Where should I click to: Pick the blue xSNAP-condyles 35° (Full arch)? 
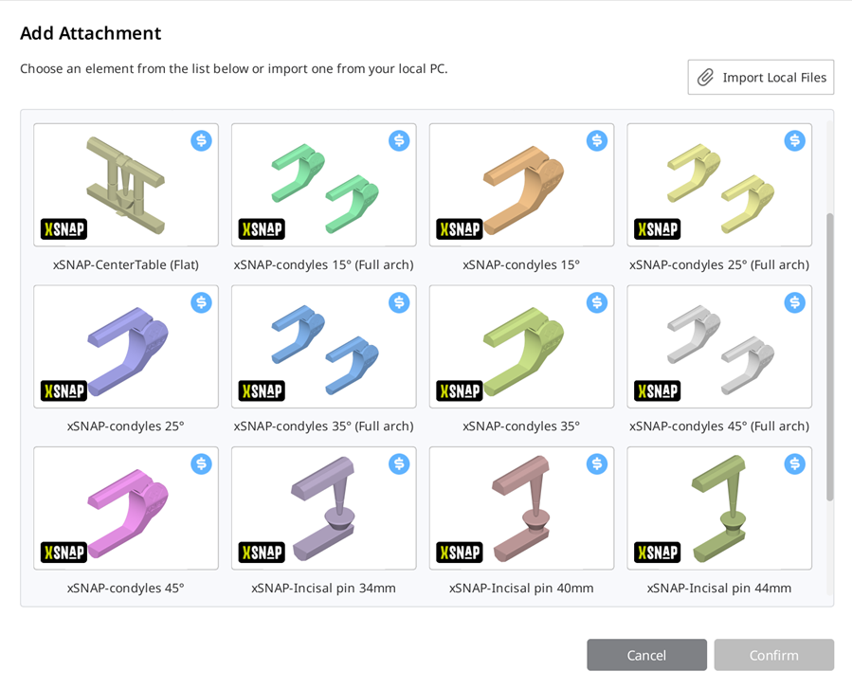coord(324,347)
